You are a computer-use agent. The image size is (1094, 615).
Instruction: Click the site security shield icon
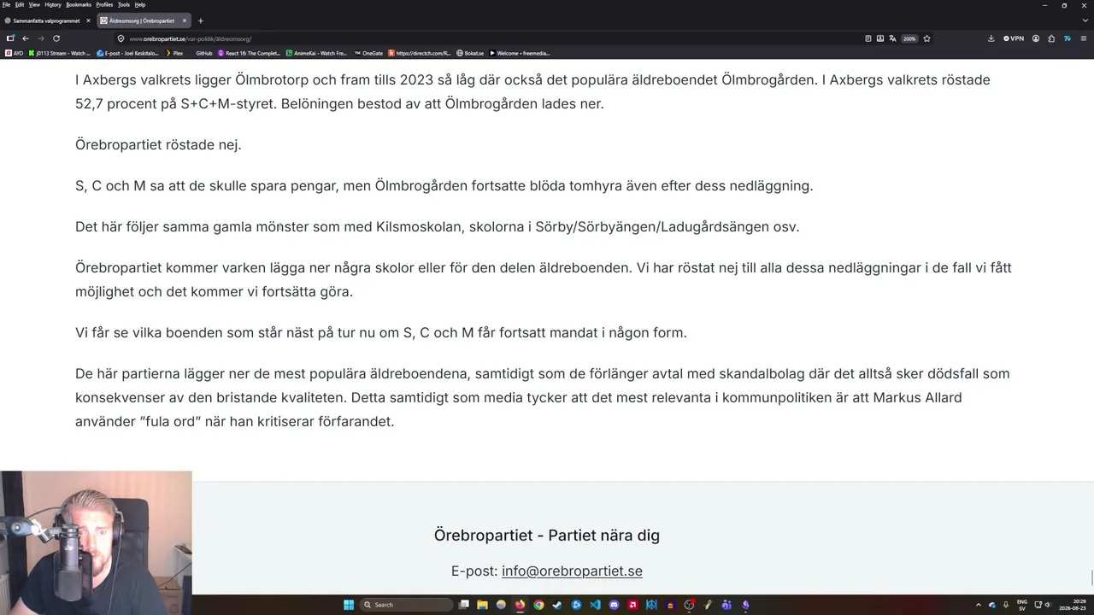pyautogui.click(x=121, y=38)
